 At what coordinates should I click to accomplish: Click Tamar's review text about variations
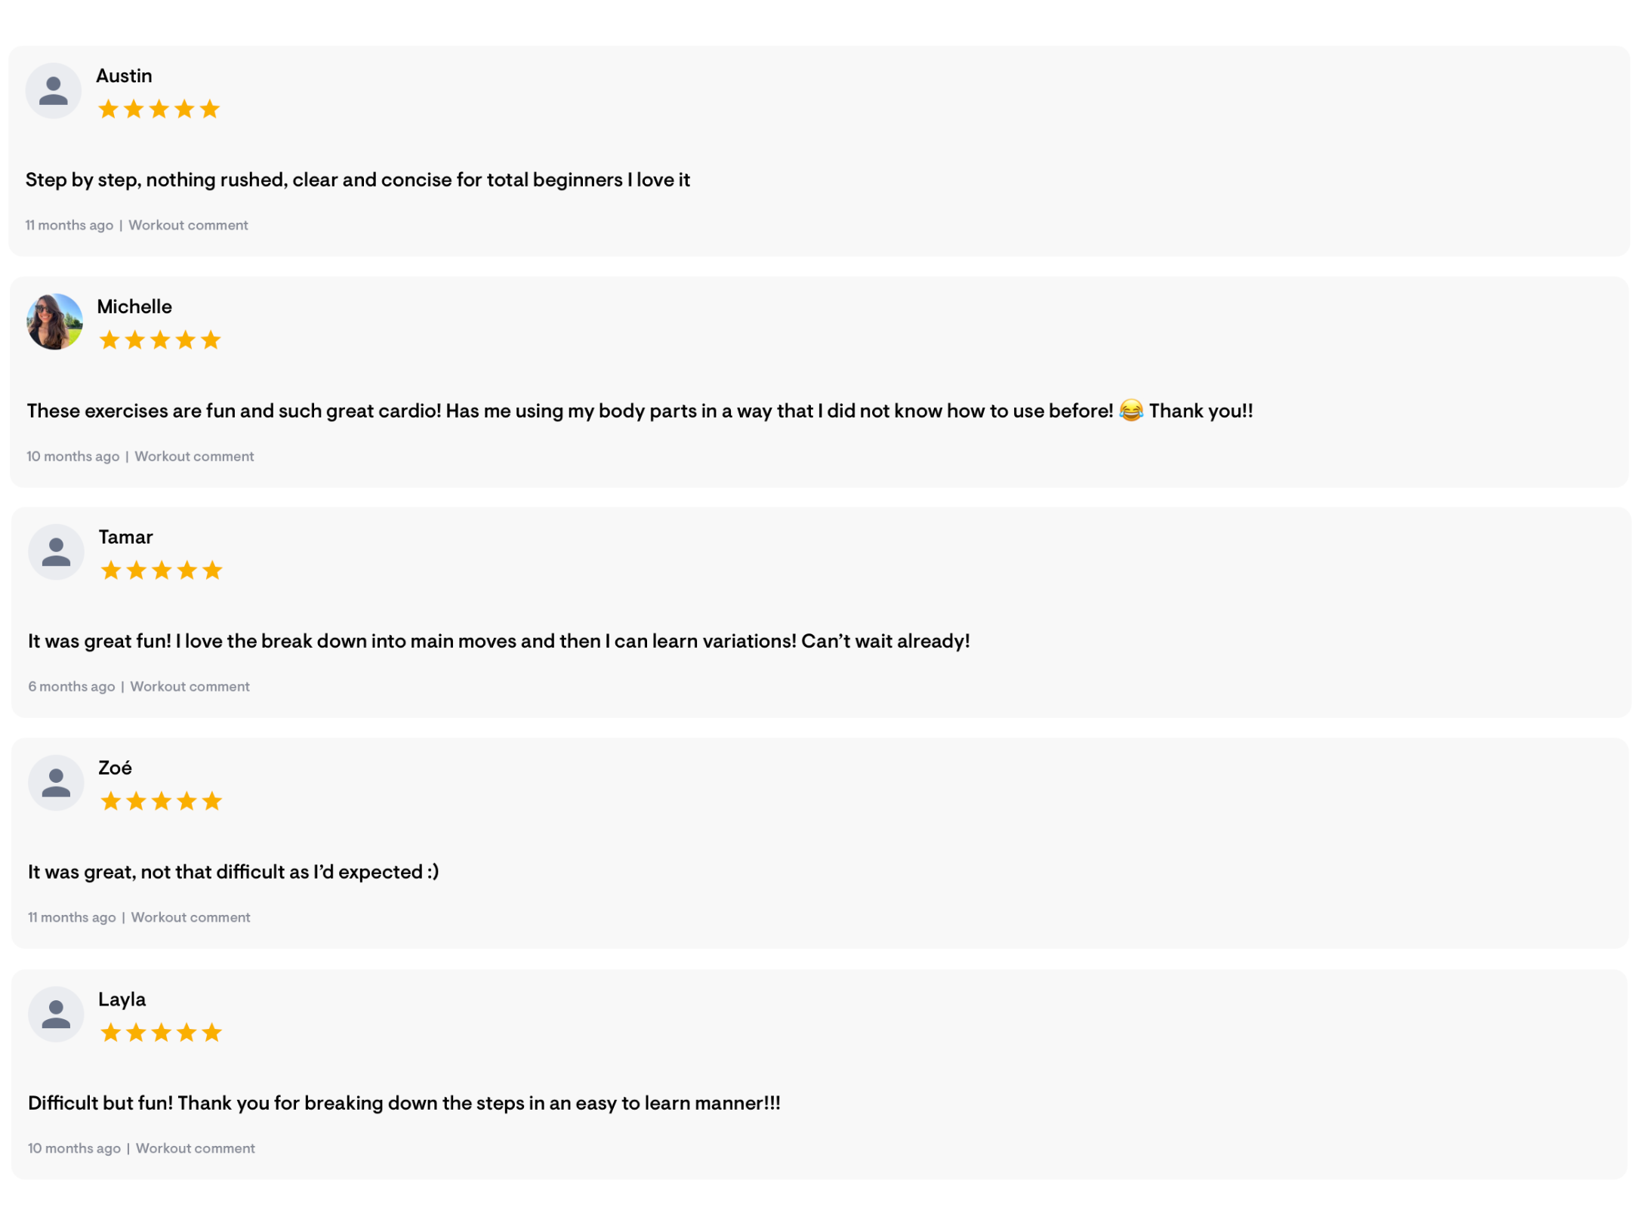pyautogui.click(x=498, y=641)
